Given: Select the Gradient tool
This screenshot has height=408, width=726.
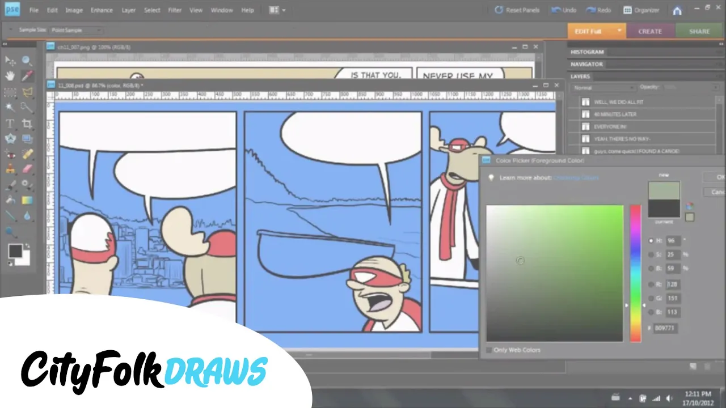Looking at the screenshot, I should pyautogui.click(x=27, y=200).
